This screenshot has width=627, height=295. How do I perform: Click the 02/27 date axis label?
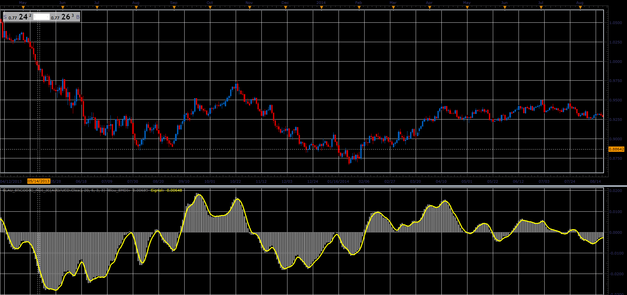(x=390, y=181)
